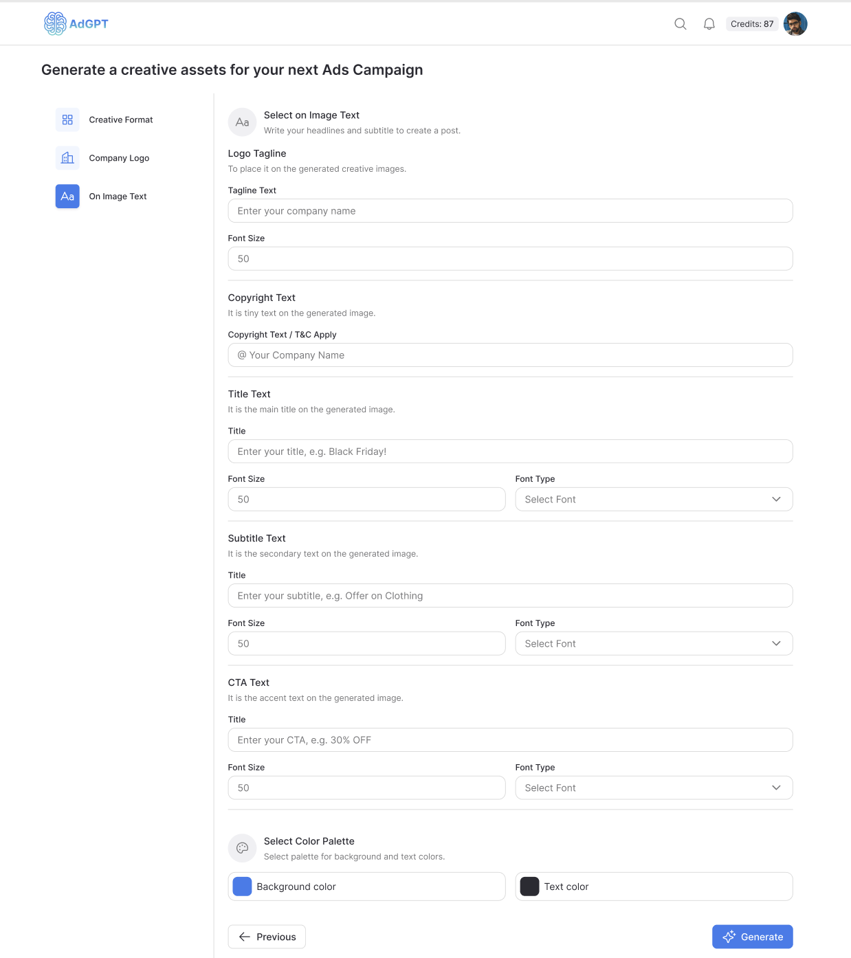Go back with Previous button
This screenshot has height=958, width=851.
coord(267,937)
